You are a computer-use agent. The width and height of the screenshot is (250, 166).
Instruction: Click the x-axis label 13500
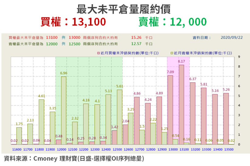point(229,150)
